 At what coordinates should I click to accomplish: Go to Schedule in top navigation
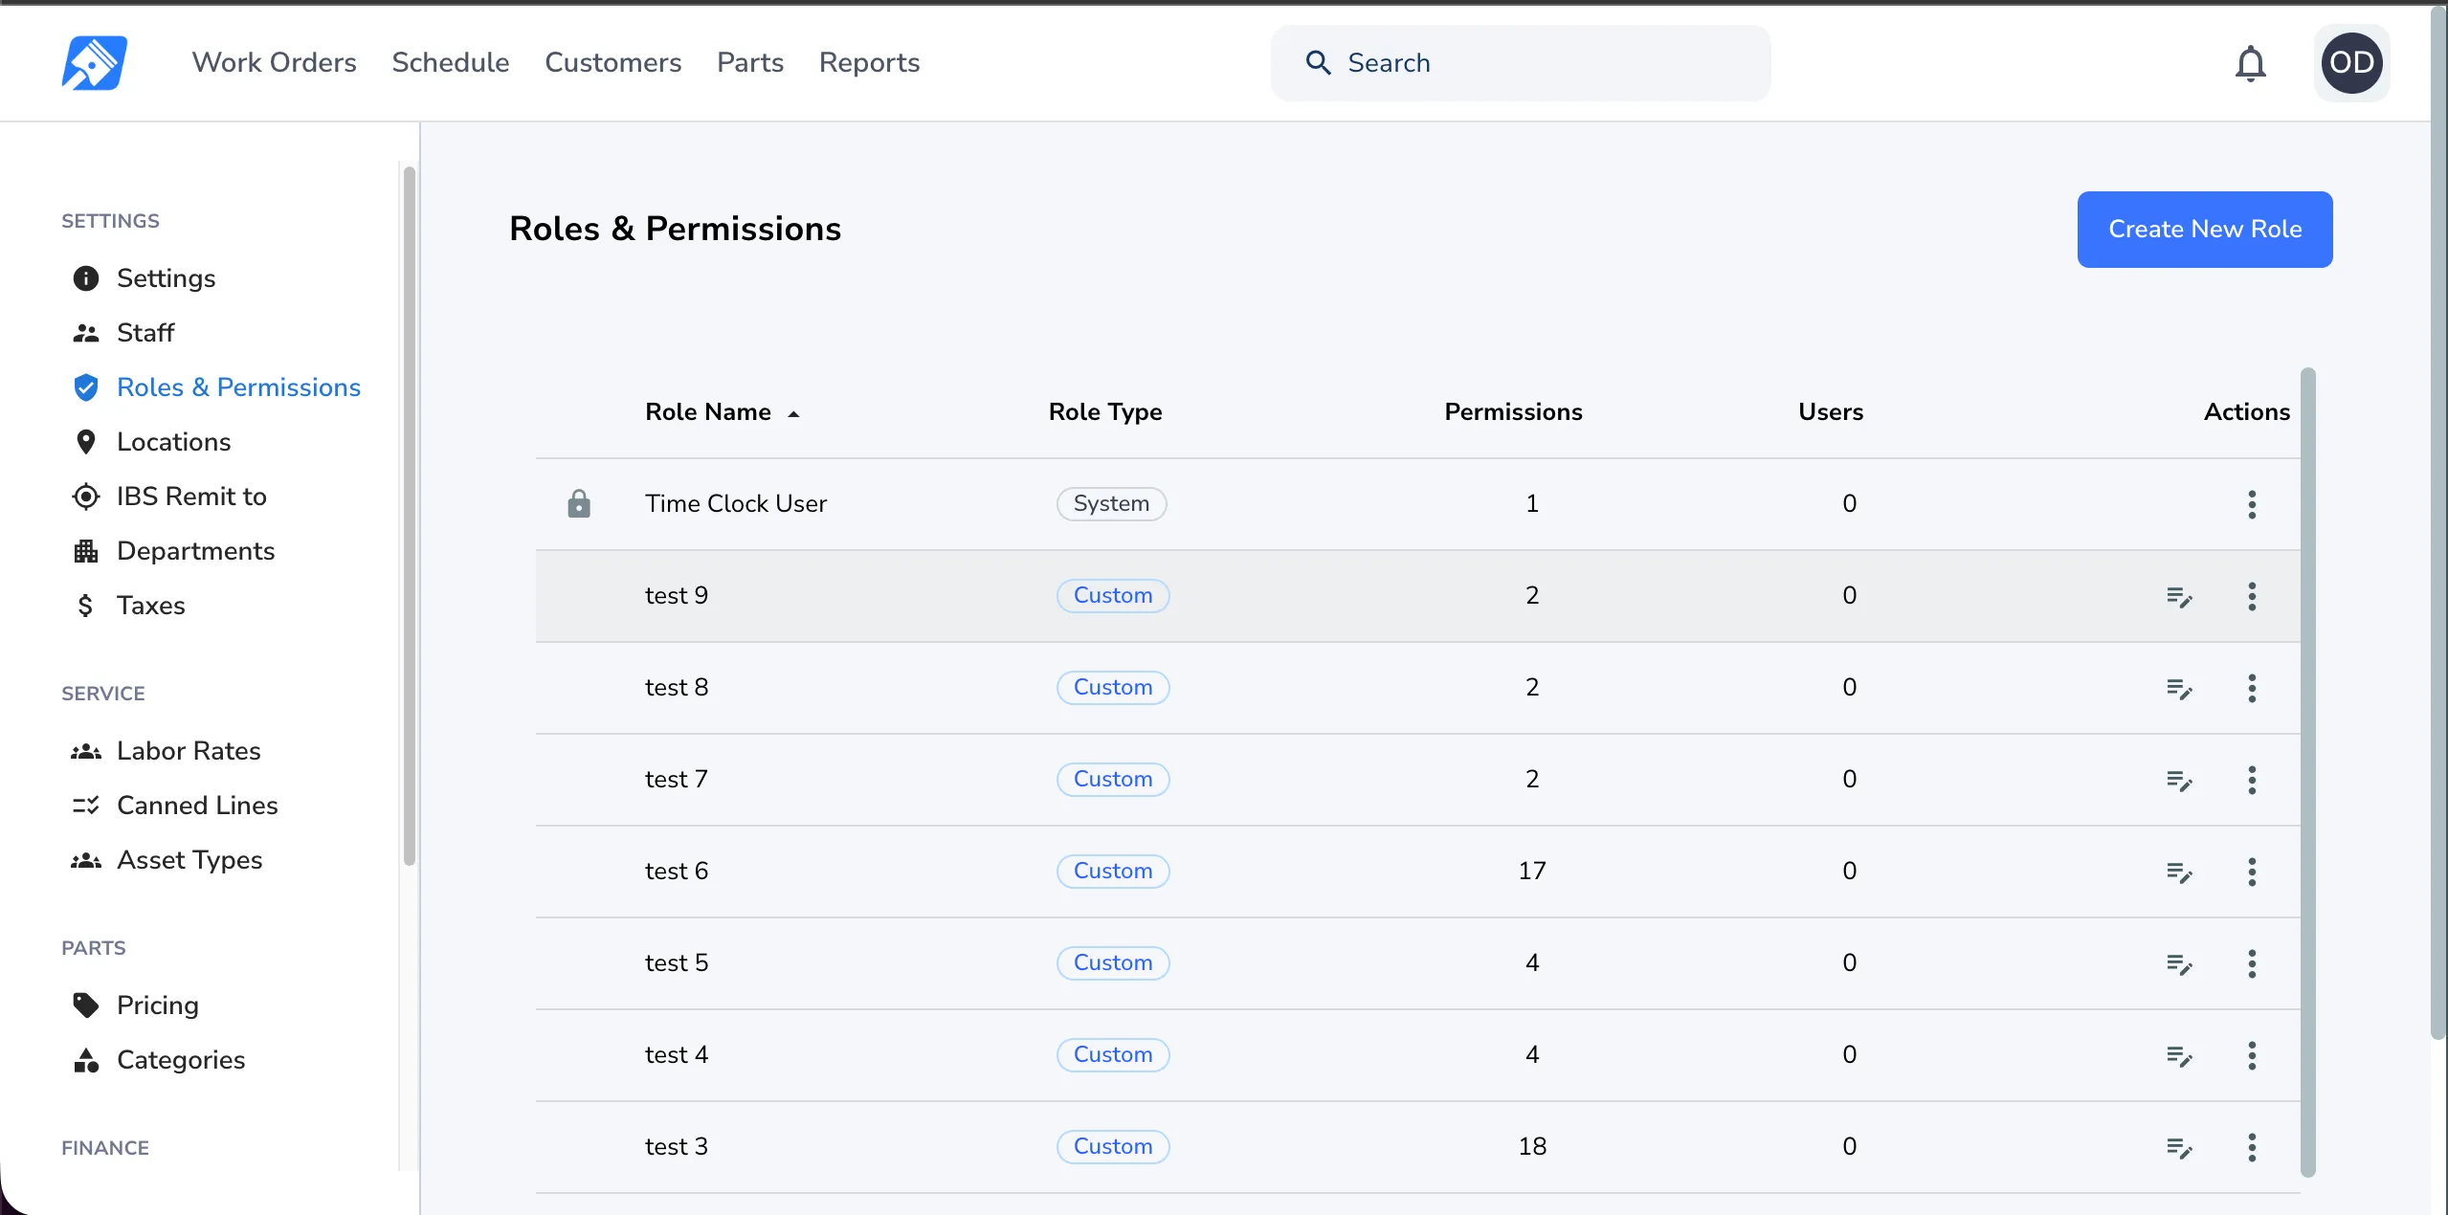[x=451, y=62]
